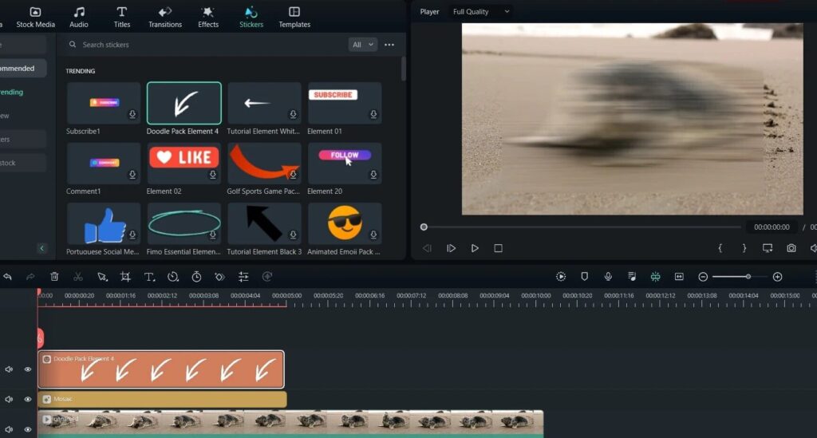Viewport: 817px width, 438px height.
Task: Record voiceover with microphone icon
Action: point(608,277)
